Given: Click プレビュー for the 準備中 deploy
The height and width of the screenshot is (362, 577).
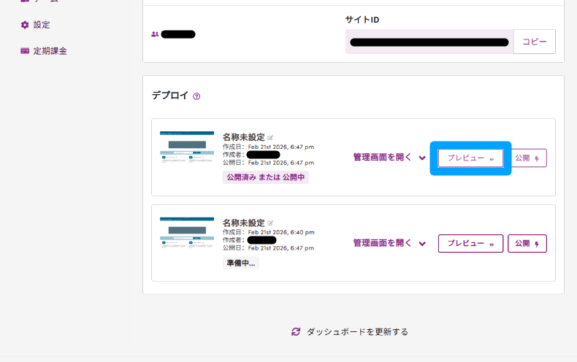Looking at the screenshot, I should pos(470,244).
